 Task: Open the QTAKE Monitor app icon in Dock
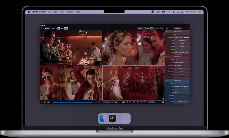[x=113, y=118]
